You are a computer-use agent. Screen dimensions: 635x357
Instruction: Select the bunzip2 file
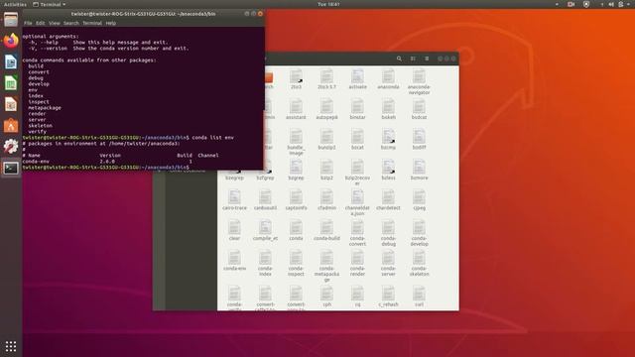point(326,140)
